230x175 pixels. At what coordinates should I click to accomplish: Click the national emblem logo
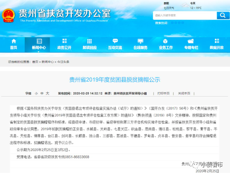point(8,15)
